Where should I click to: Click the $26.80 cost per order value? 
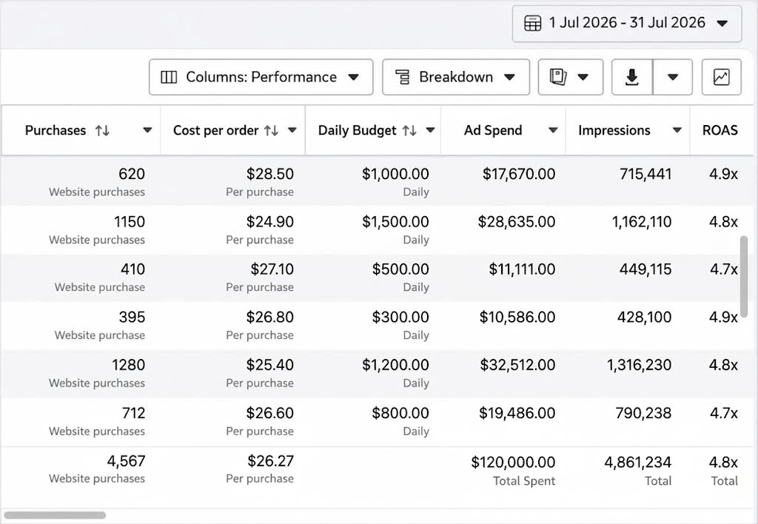point(269,317)
